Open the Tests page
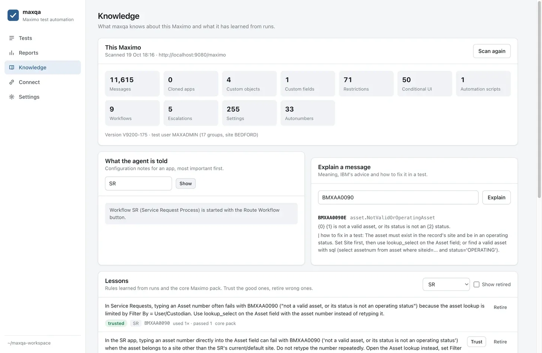 point(43,38)
